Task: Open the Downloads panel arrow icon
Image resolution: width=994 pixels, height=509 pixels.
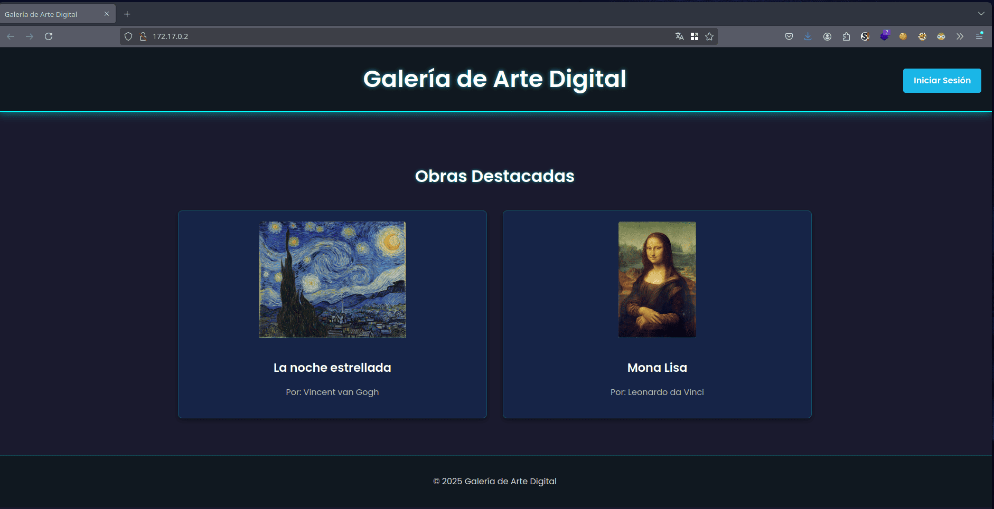Action: tap(808, 36)
